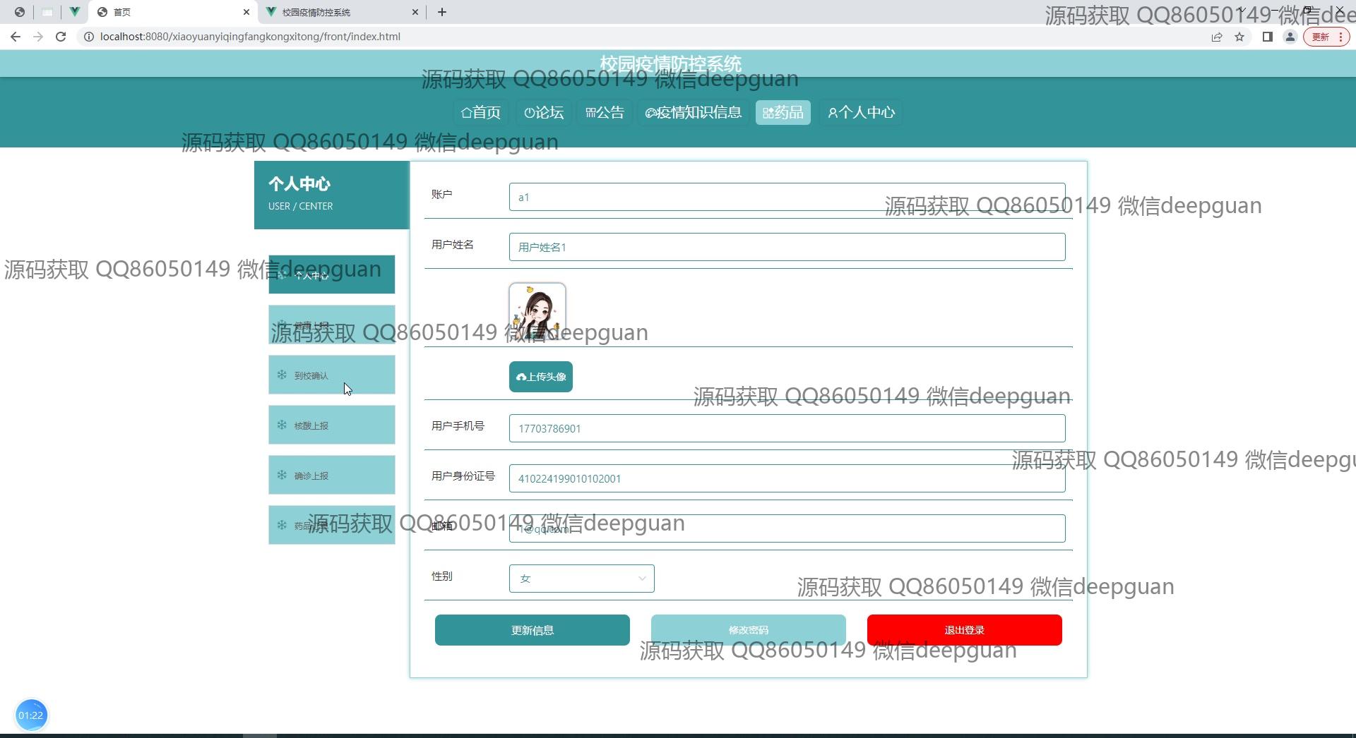
Task: Click the 校园疫情防控系统 header title
Action: pyautogui.click(x=670, y=63)
